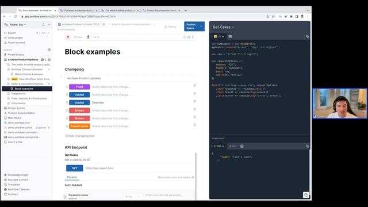Click the first blue Added label

(79, 95)
